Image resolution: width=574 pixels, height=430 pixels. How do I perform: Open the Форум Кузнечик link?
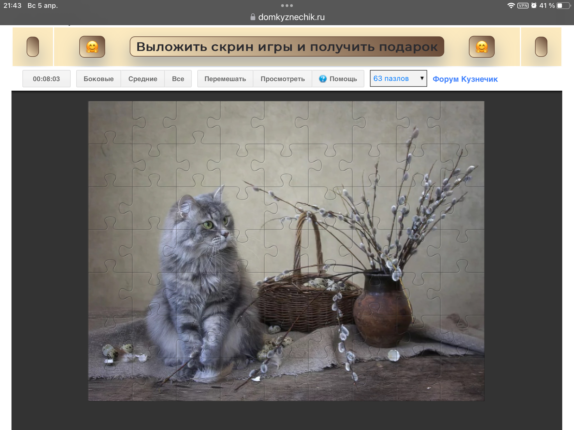pos(465,79)
